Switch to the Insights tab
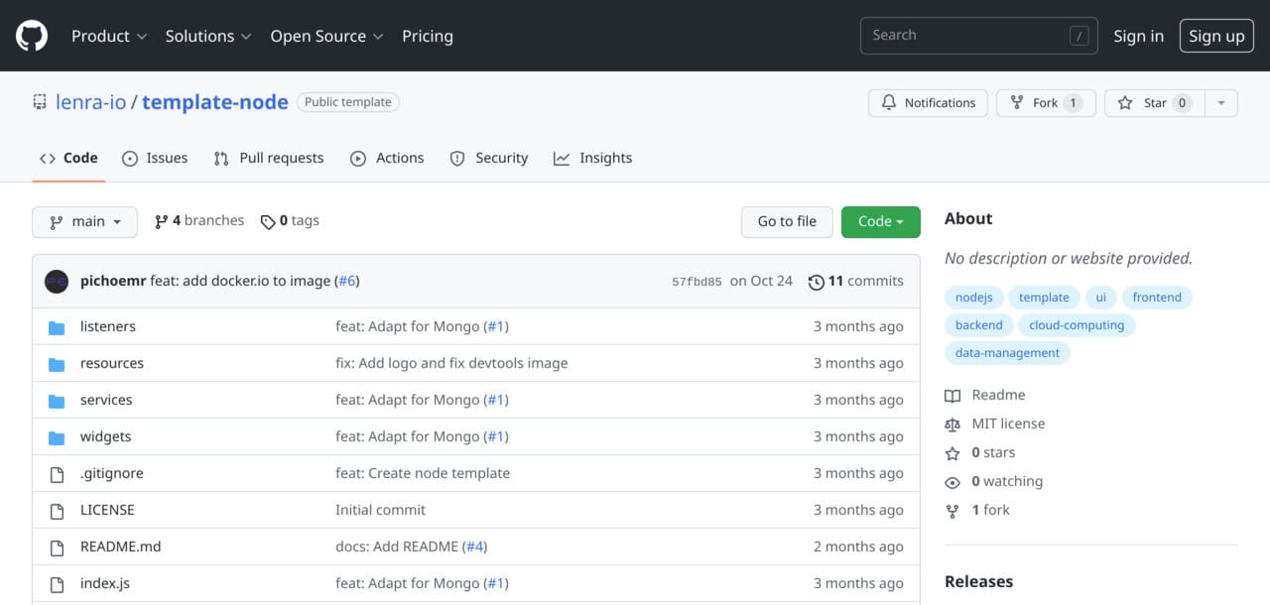Image resolution: width=1270 pixels, height=605 pixels. [592, 158]
